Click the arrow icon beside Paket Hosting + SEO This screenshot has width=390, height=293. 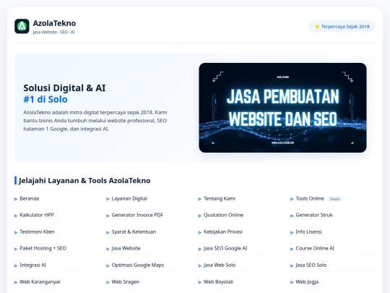[x=16, y=249]
